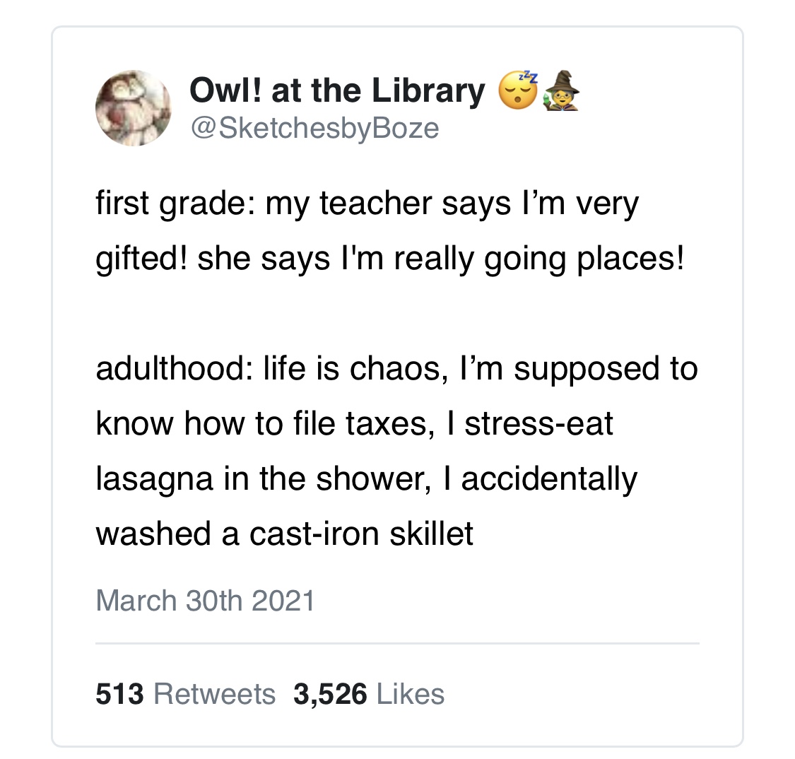Click the @SketchesbyBoze handle
This screenshot has width=795, height=759.
(x=314, y=128)
